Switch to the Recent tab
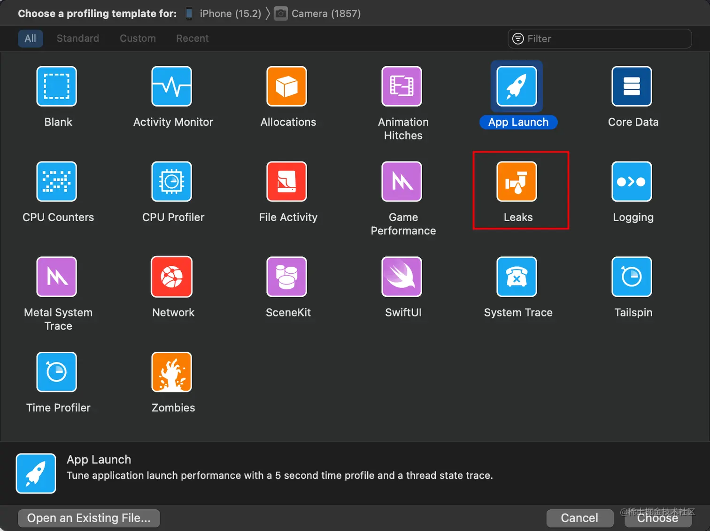The height and width of the screenshot is (531, 710). click(x=193, y=38)
